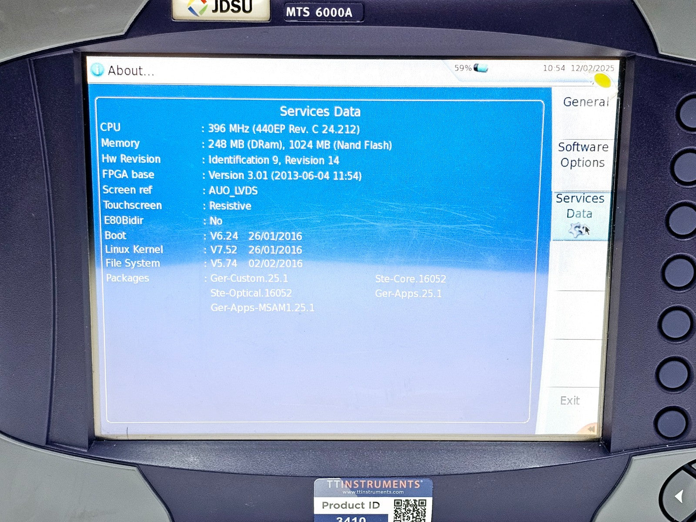Tap the battery level icon
696x522 pixels.
point(481,68)
